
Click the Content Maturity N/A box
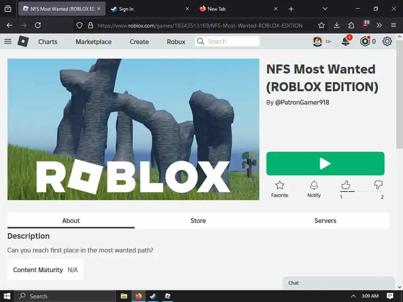coord(46,270)
